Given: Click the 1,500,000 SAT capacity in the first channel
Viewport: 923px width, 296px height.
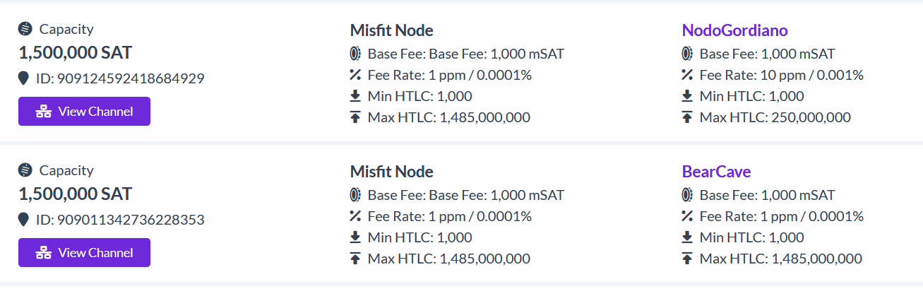Looking at the screenshot, I should [76, 53].
